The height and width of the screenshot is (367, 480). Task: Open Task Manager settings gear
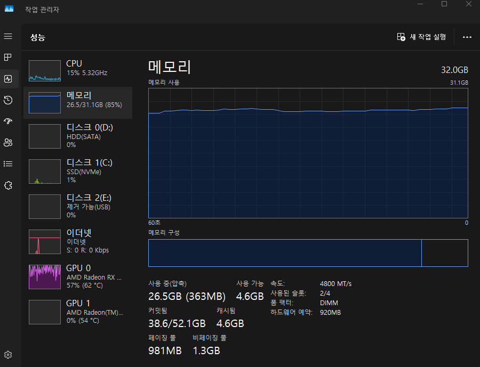click(8, 355)
